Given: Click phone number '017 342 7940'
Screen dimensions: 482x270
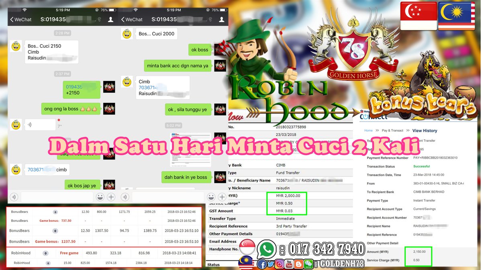Looking at the screenshot, I should [327, 250].
